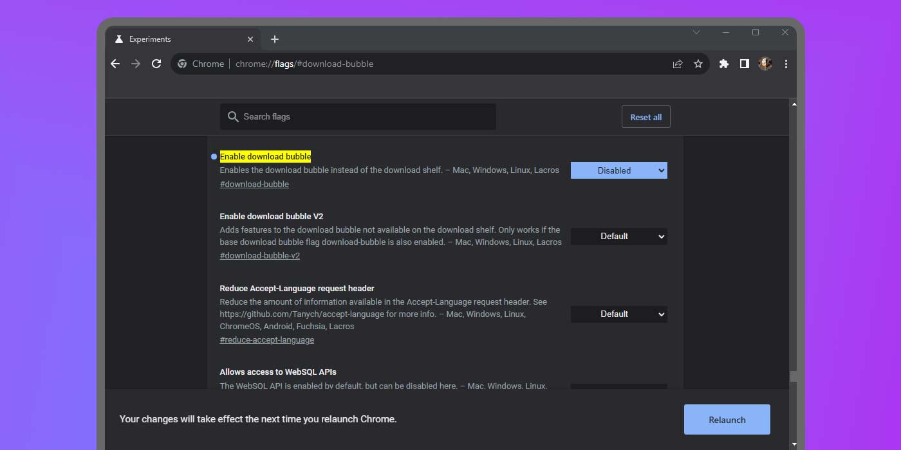Open the Reduce Accept-Language dropdown
Screen dimensions: 901x450
pos(618,314)
